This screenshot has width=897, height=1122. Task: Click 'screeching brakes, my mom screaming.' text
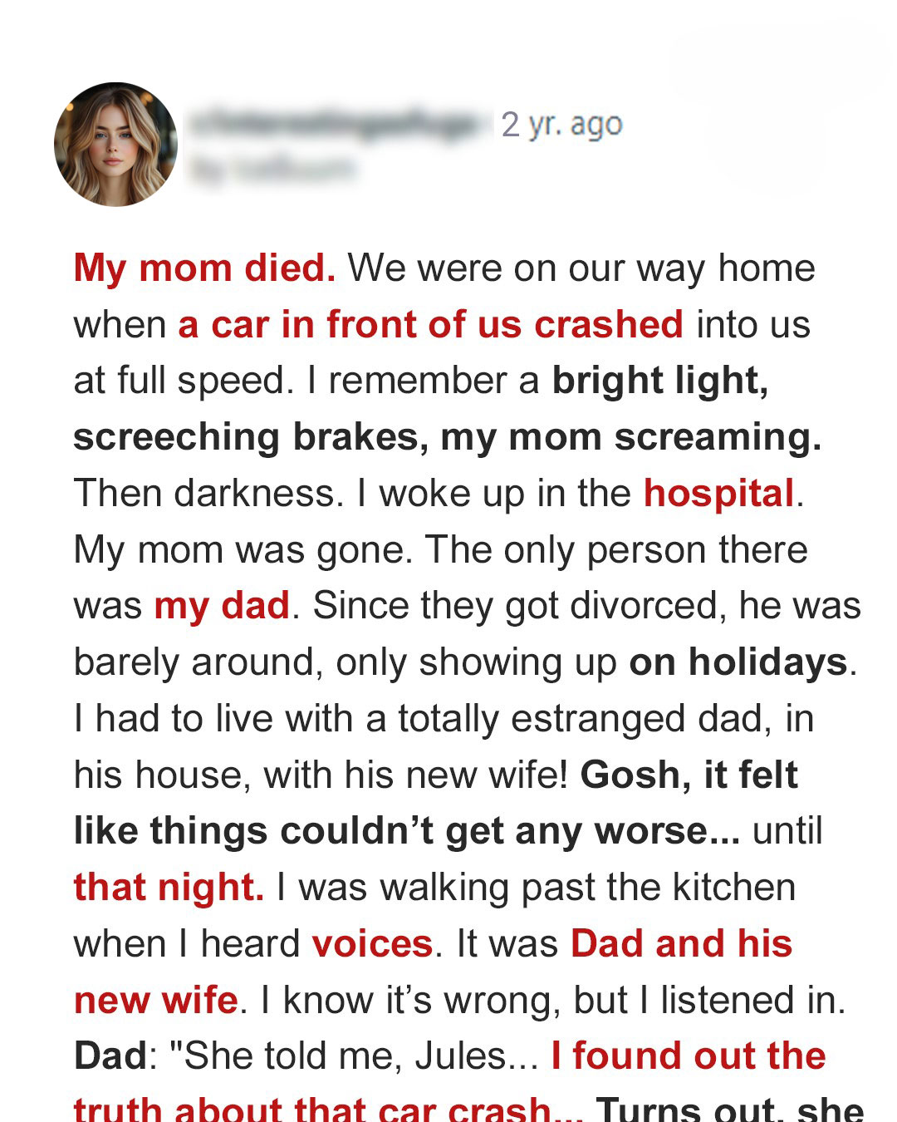point(448,437)
